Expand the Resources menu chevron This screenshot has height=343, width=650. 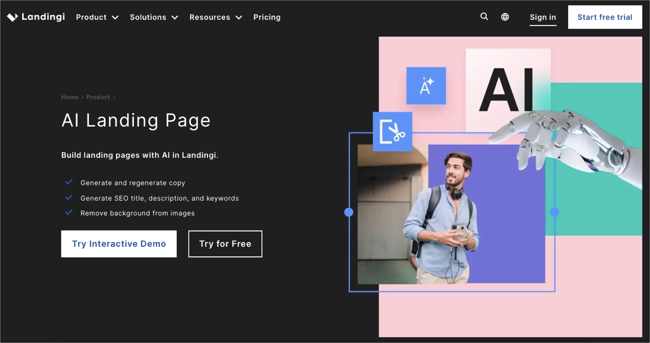[239, 17]
